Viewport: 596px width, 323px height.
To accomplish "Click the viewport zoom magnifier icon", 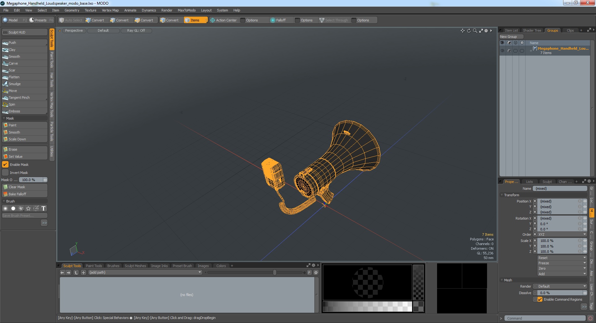I will click(x=475, y=30).
